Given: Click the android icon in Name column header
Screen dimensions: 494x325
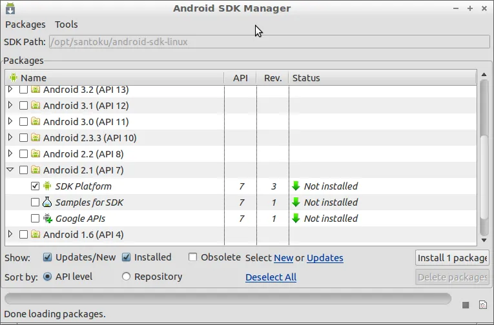Looking at the screenshot, I should [x=13, y=78].
